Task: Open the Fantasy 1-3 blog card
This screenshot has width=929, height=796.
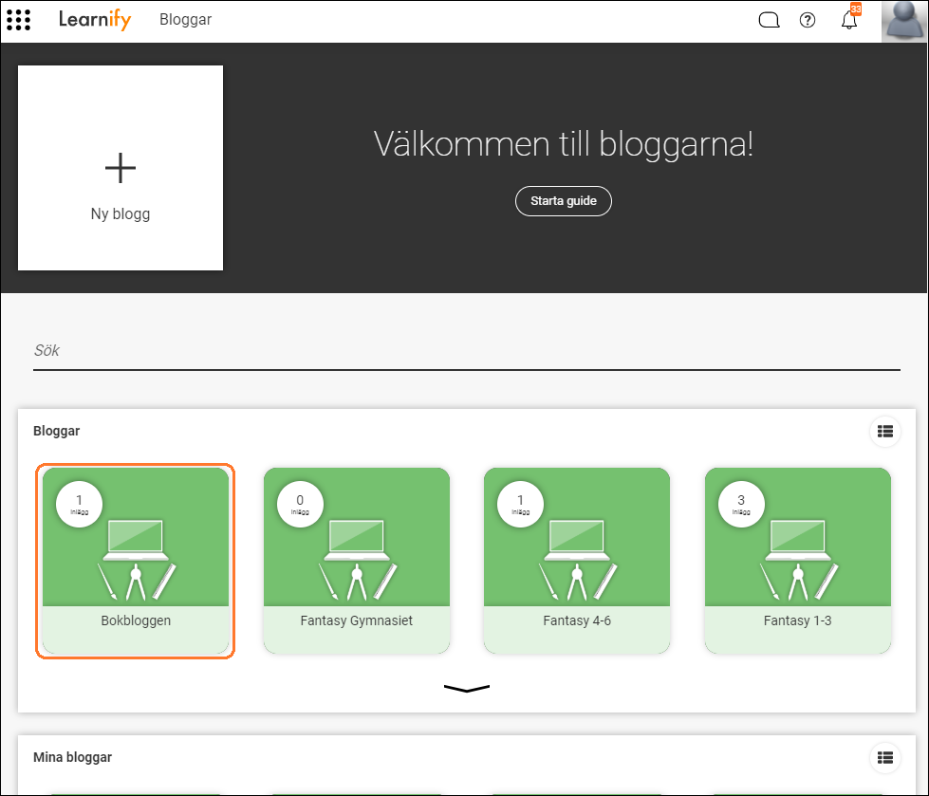Action: (797, 561)
